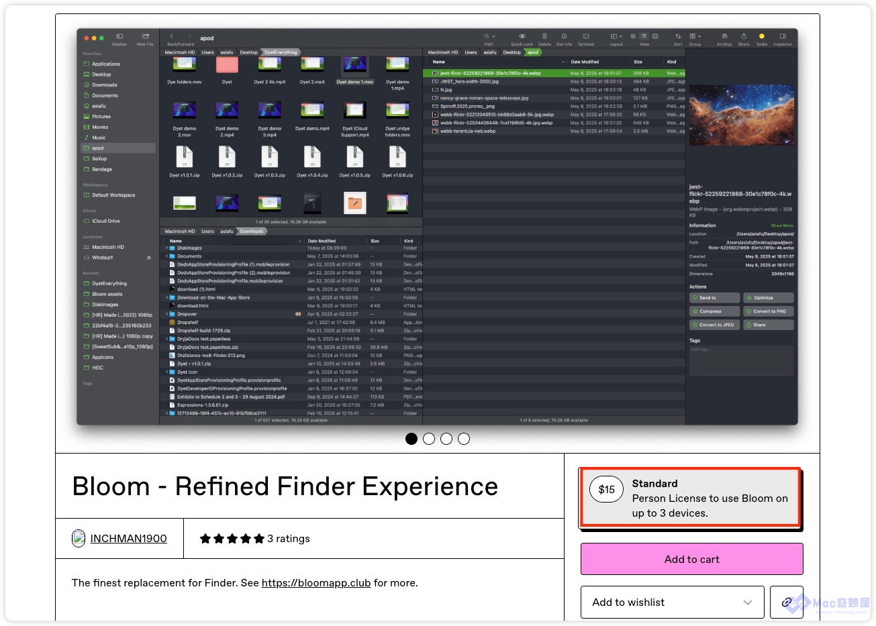876x626 pixels.
Task: Copy product link with chain icon
Action: tap(787, 603)
